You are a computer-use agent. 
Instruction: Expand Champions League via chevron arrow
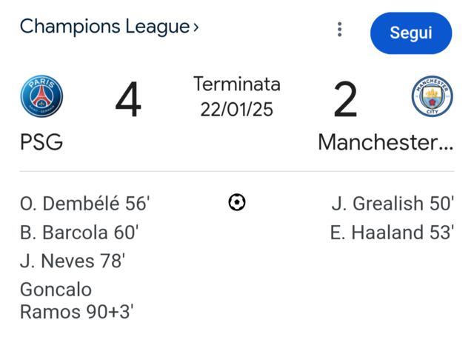(x=196, y=27)
